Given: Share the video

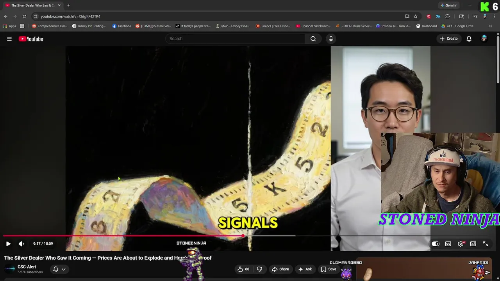Looking at the screenshot, I should [280, 269].
